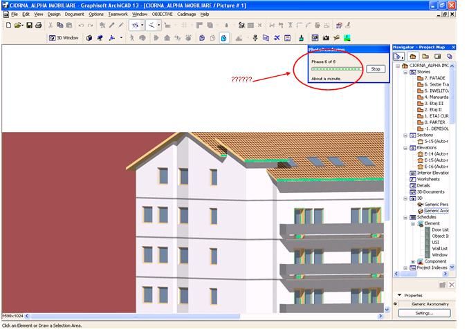Screen dimensions: 469x329
Task: Click the 3D Window button
Action: tap(64, 38)
